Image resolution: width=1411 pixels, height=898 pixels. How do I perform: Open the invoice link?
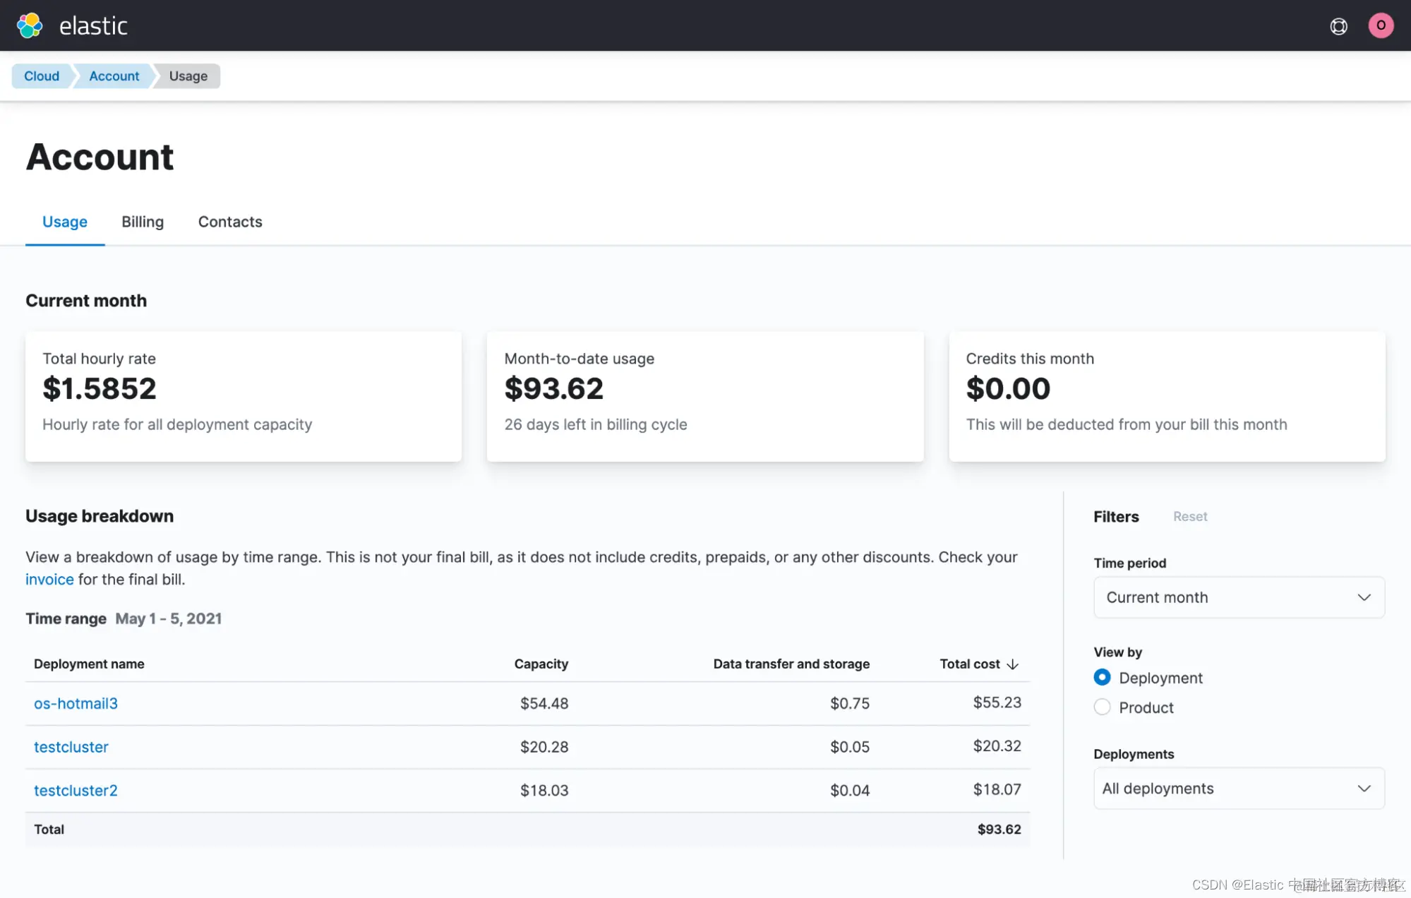pos(49,580)
